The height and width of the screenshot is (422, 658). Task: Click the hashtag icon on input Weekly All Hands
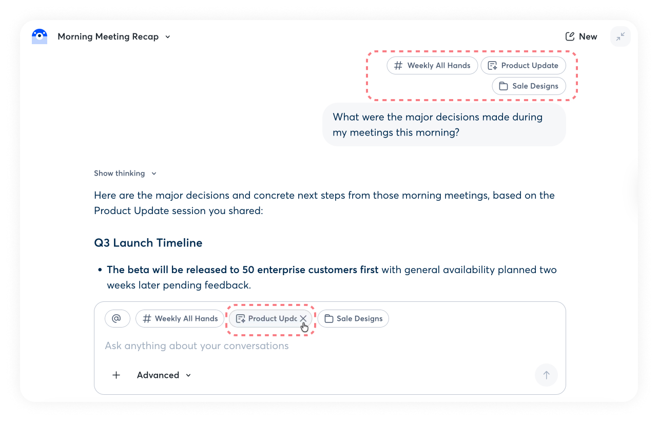pos(147,319)
